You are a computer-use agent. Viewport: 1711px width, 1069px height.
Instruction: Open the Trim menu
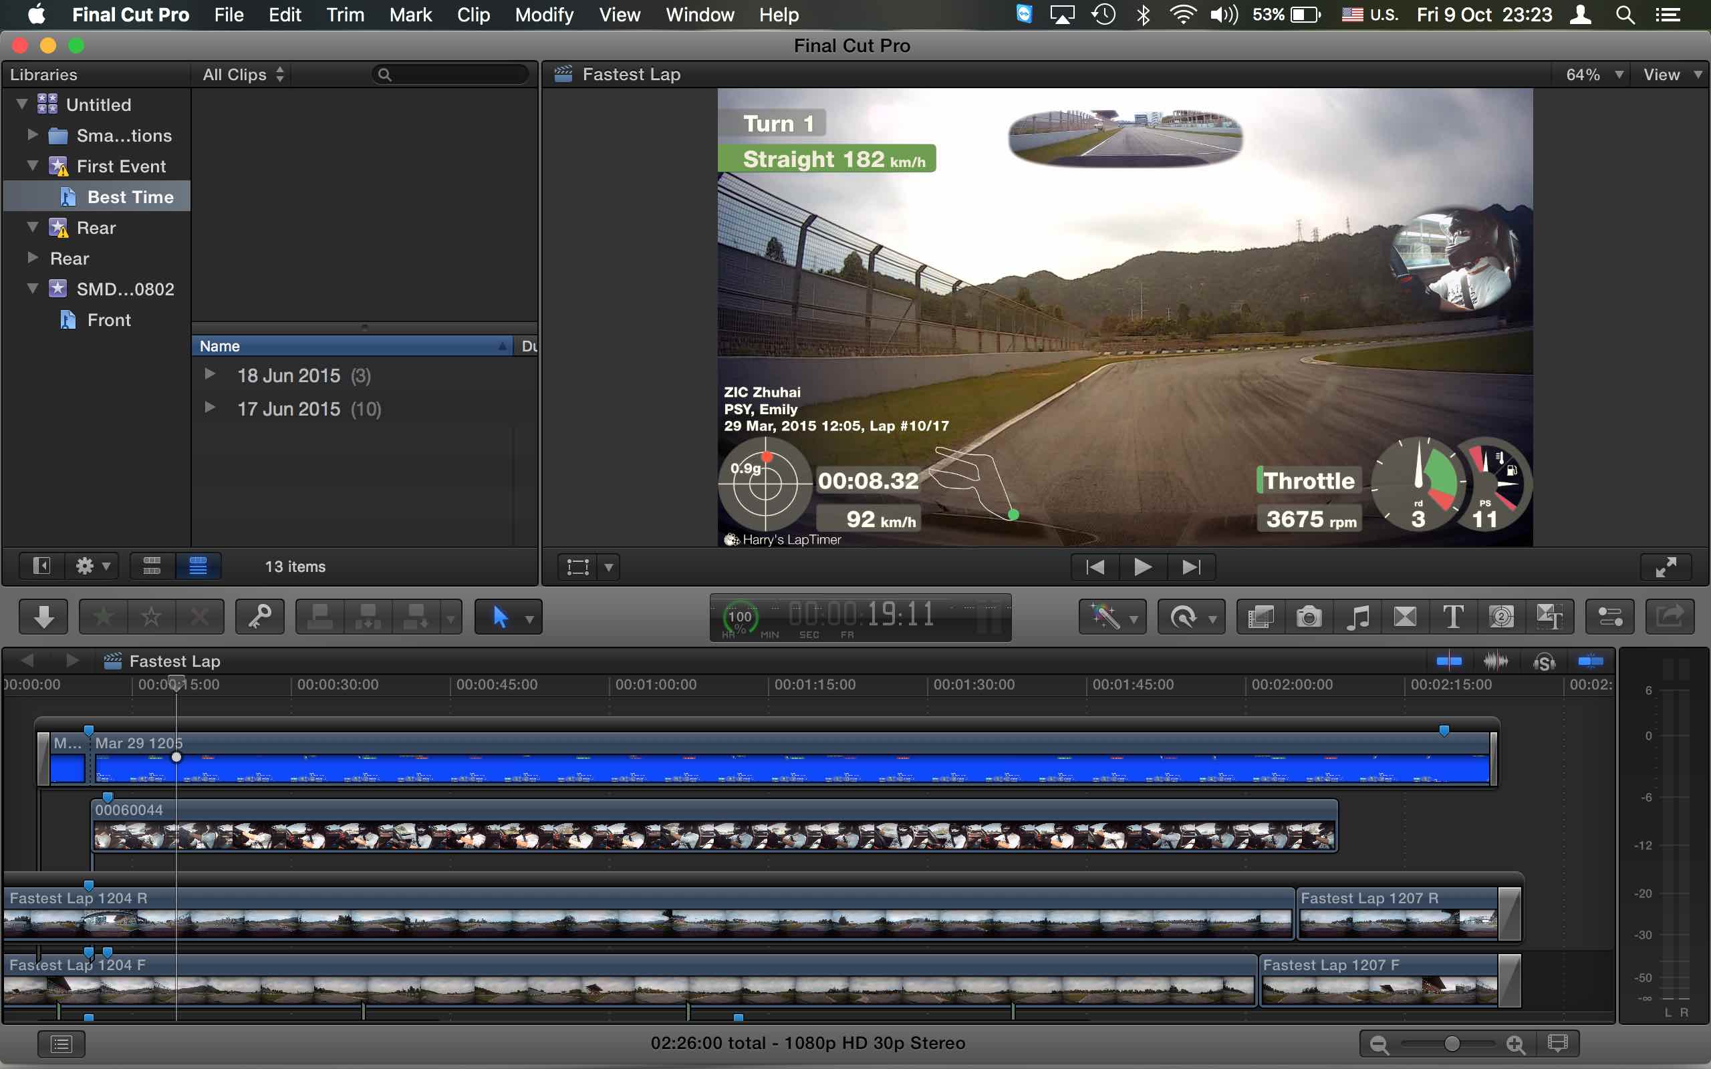(x=345, y=15)
